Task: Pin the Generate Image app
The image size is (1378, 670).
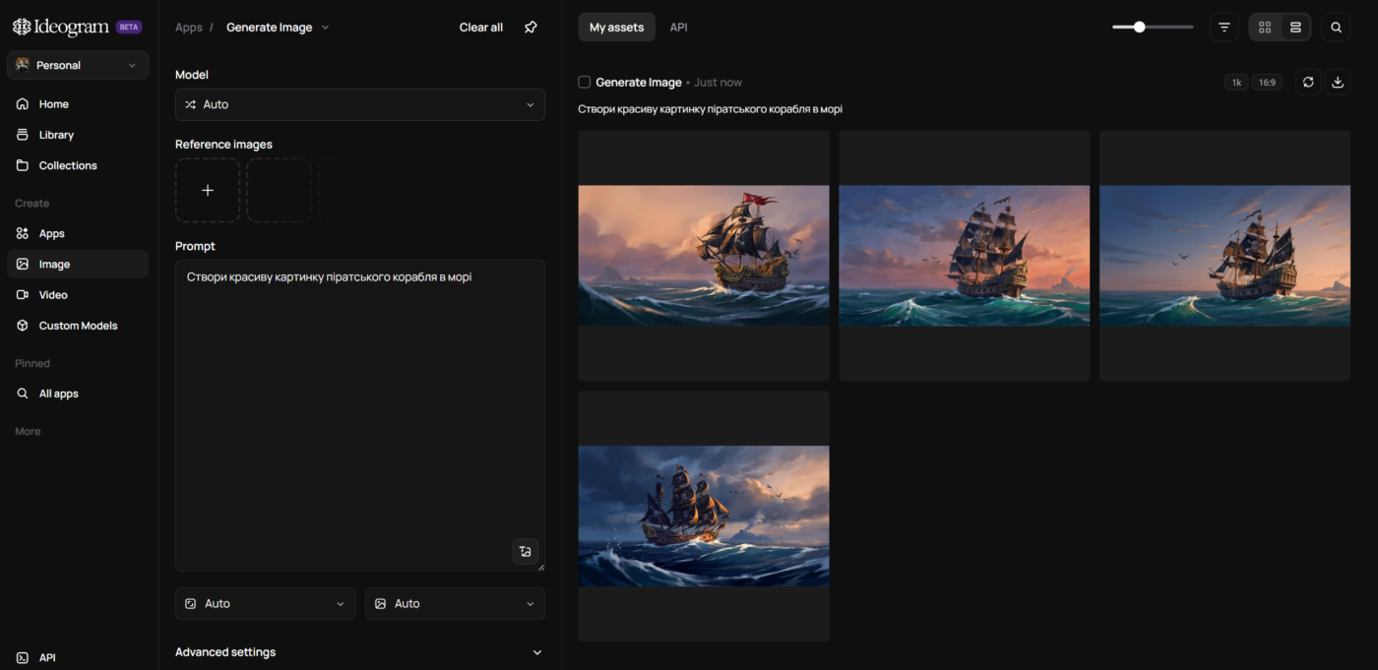Action: pos(531,28)
